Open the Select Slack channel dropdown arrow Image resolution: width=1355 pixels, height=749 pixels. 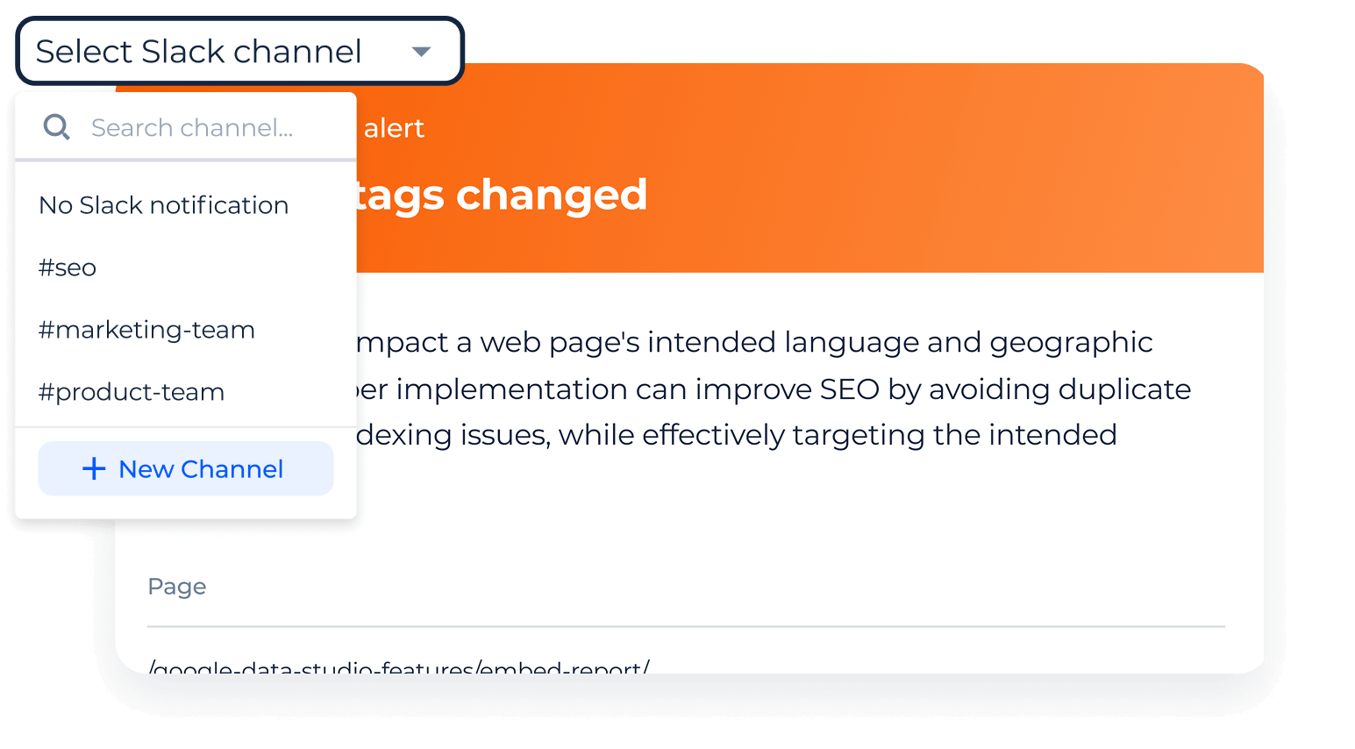[421, 52]
